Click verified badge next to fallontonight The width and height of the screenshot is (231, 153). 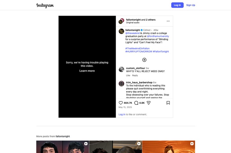142,30
